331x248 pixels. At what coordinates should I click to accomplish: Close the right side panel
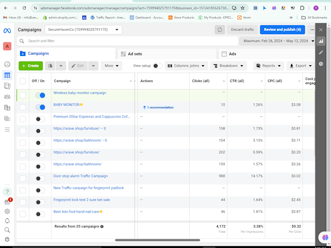pyautogui.click(x=321, y=30)
